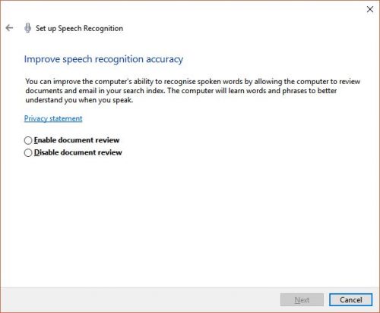The height and width of the screenshot is (313, 380).
Task: Click the line starting "documents and email"
Action: (x=181, y=91)
